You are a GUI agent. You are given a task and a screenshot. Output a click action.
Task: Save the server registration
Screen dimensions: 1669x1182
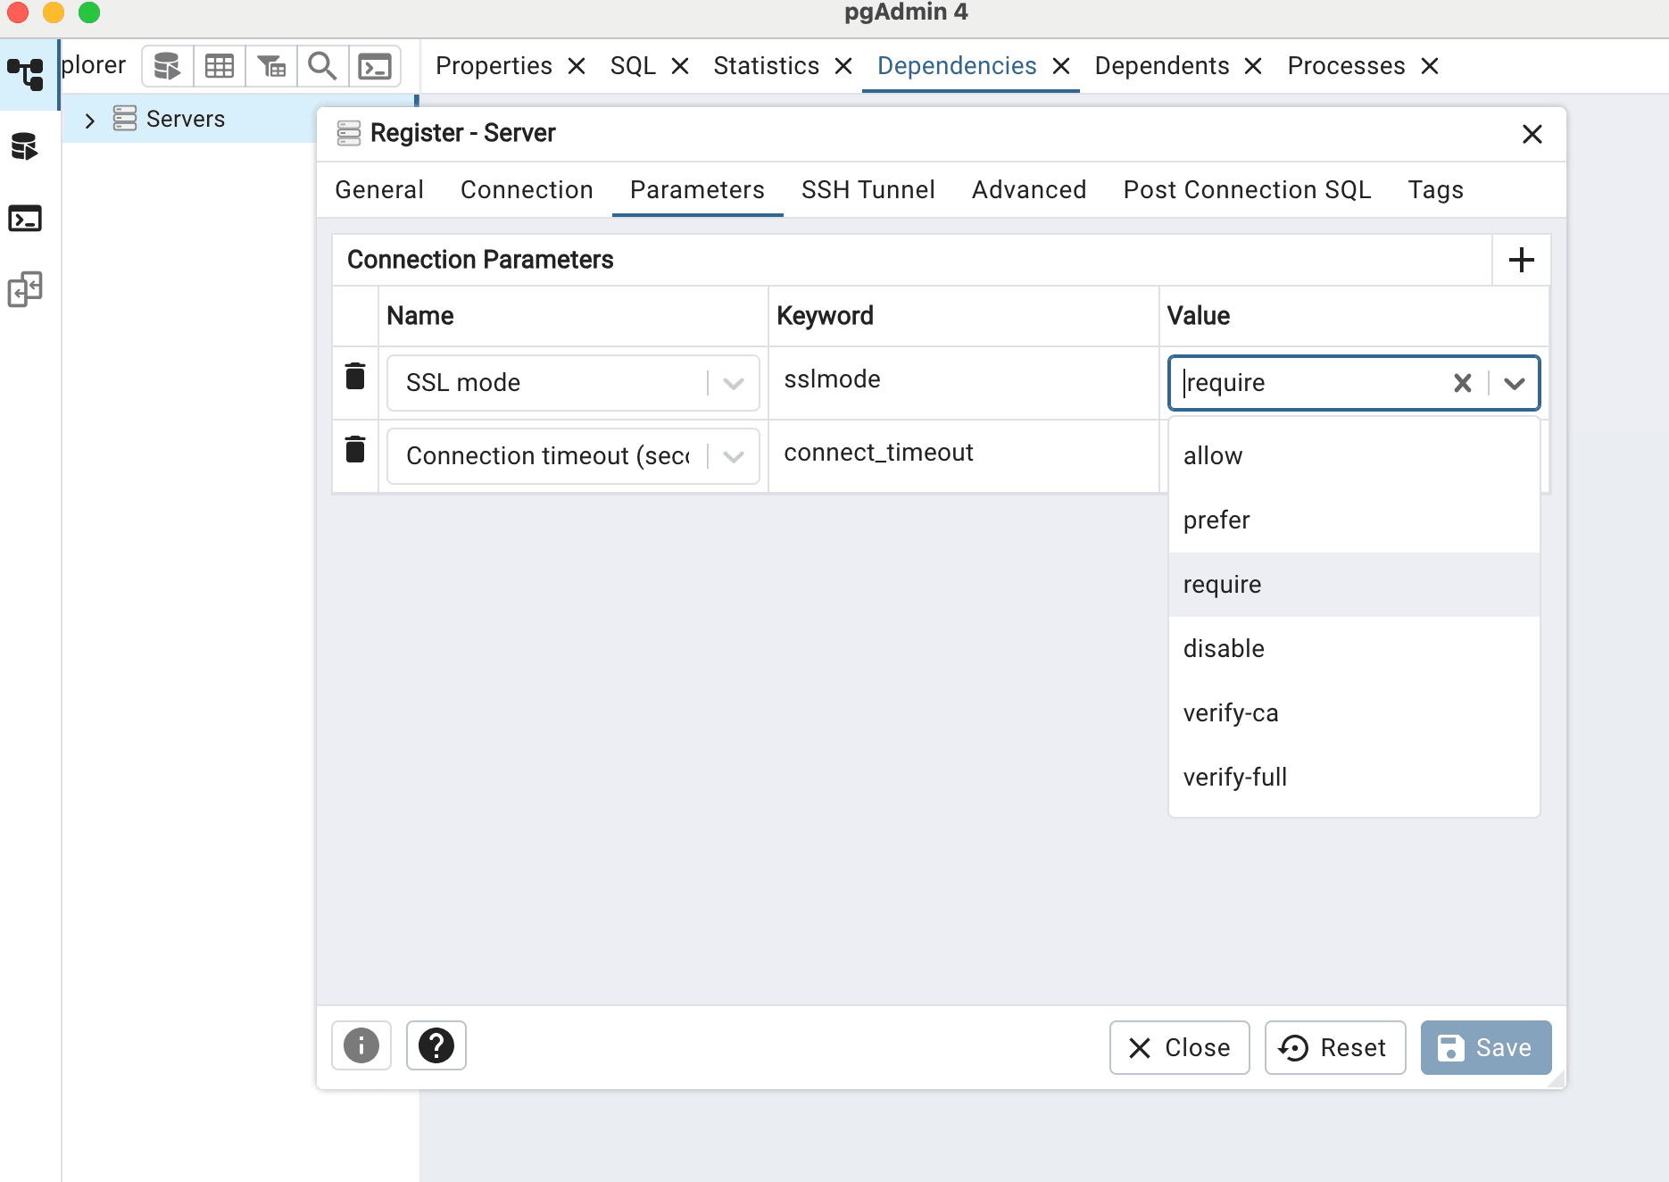tap(1486, 1047)
